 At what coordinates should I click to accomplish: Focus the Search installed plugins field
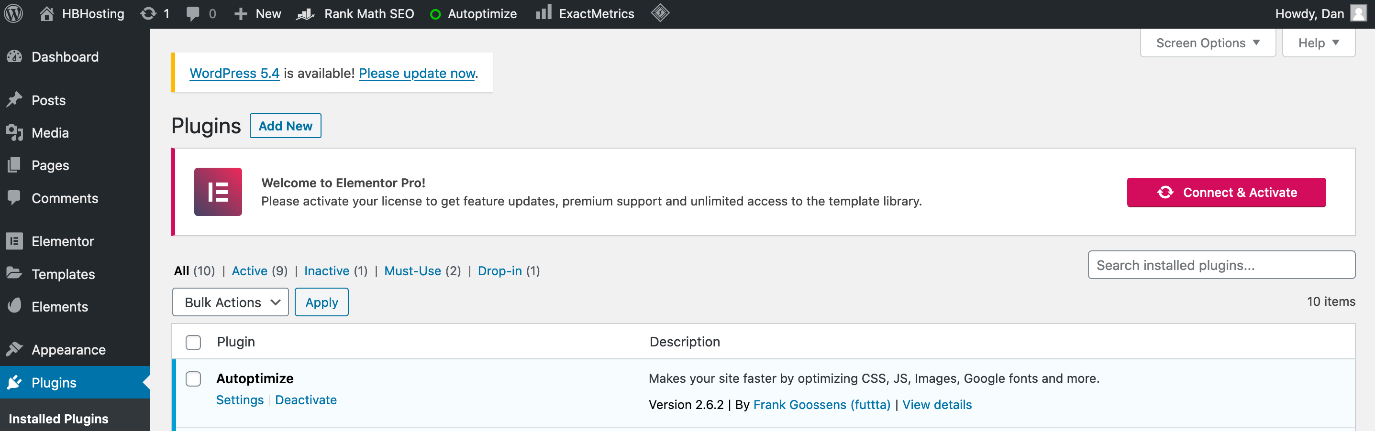point(1221,265)
